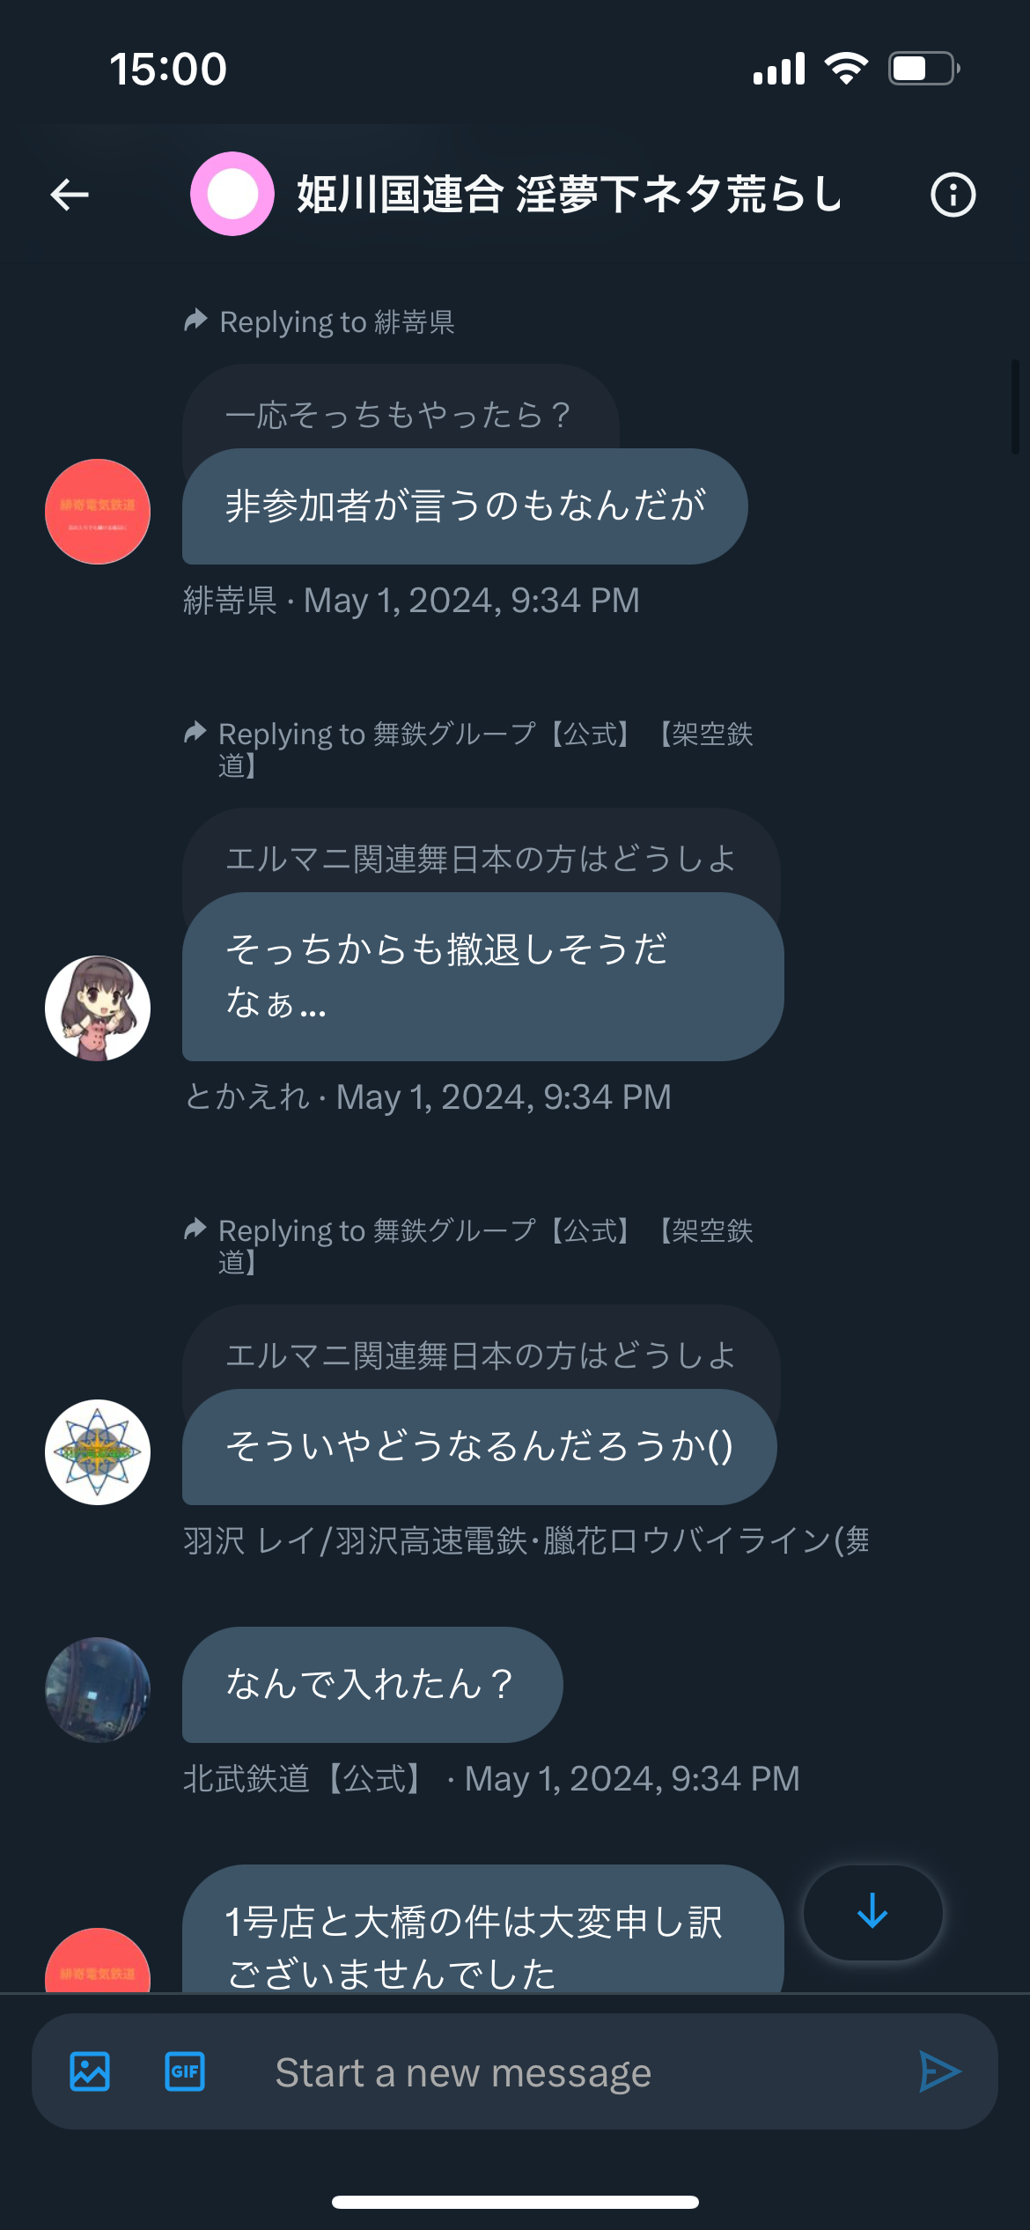Tap the star emblem avatar of 羽沢 レイ
Image resolution: width=1030 pixels, height=2230 pixels.
pos(98,1452)
